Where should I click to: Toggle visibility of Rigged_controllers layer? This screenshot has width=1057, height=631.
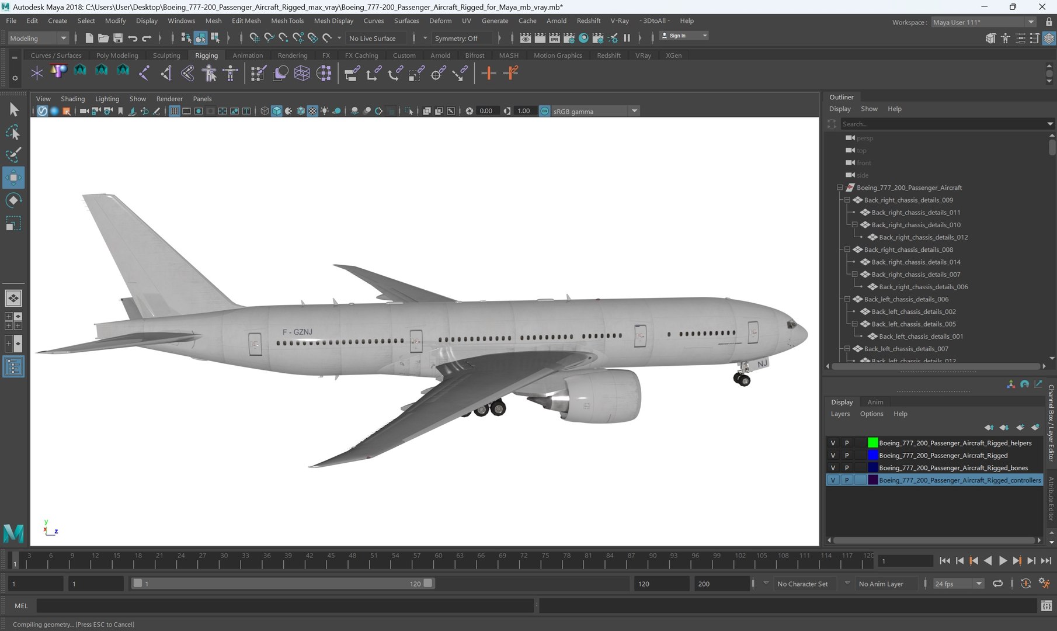(833, 480)
